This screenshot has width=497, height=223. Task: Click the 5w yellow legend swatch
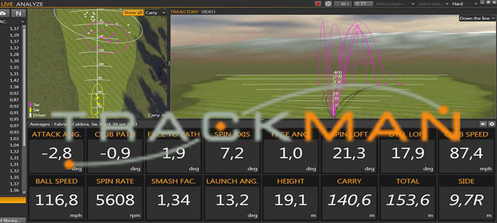click(30, 110)
